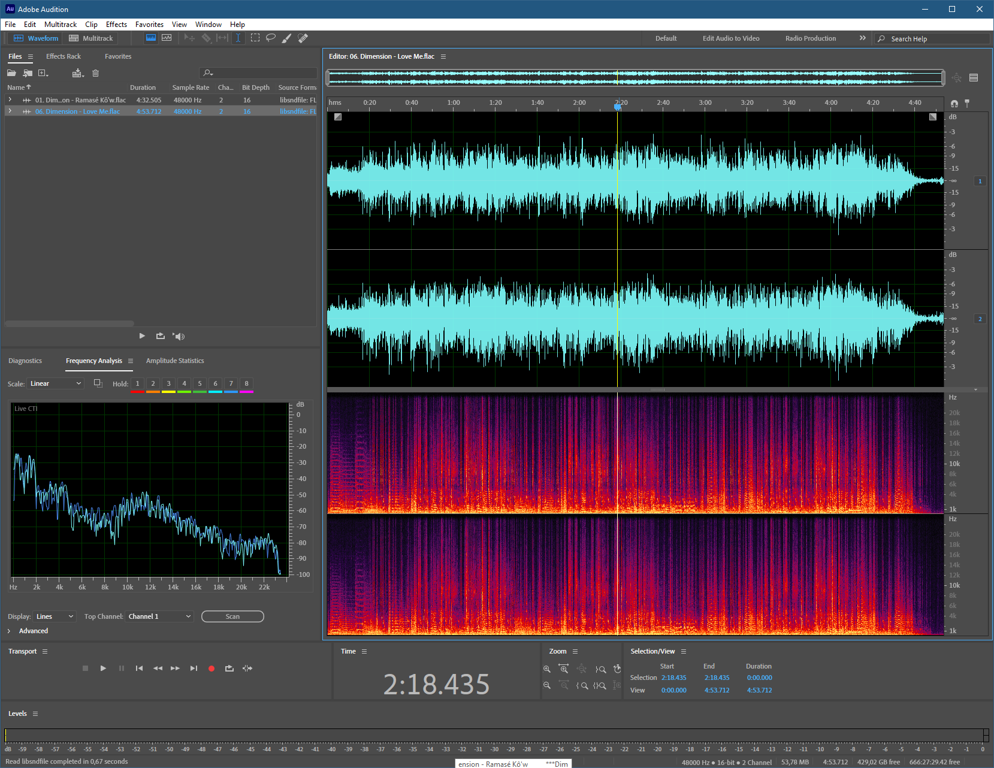
Task: Click the editor view settings icon at top right
Action: click(974, 78)
